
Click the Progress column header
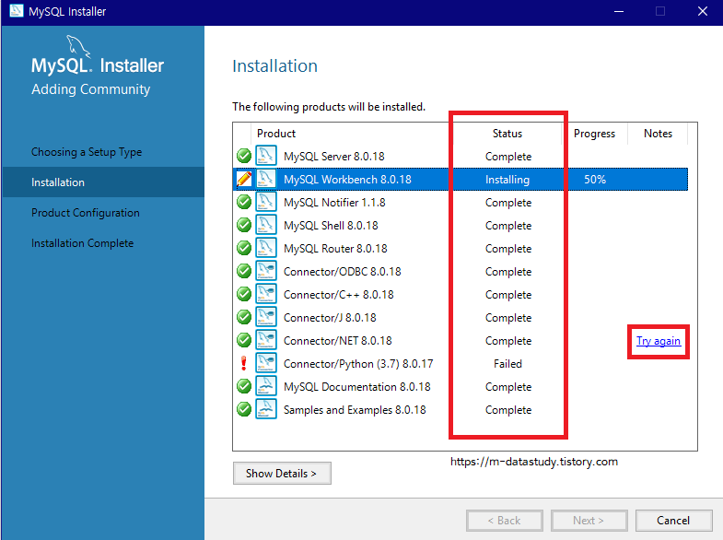594,134
